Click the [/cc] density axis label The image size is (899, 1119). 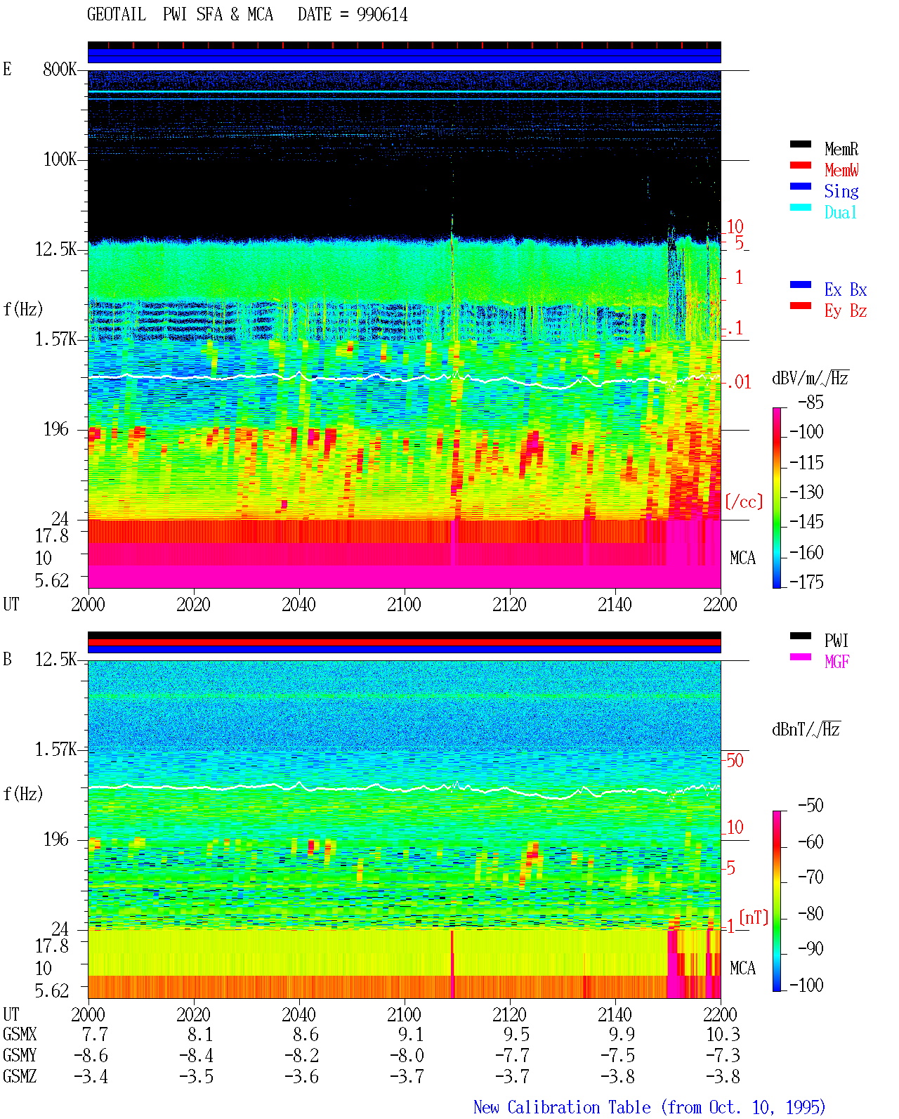click(x=744, y=502)
